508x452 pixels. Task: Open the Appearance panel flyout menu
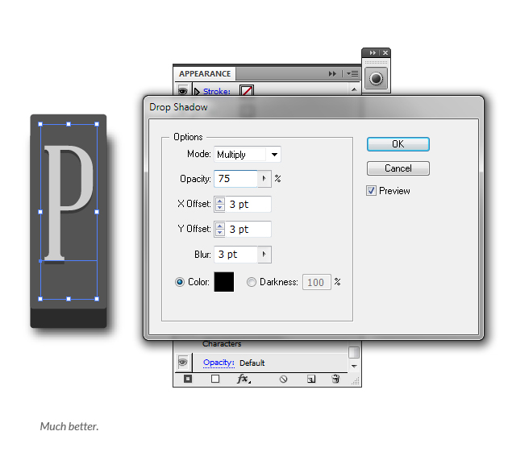coord(352,74)
